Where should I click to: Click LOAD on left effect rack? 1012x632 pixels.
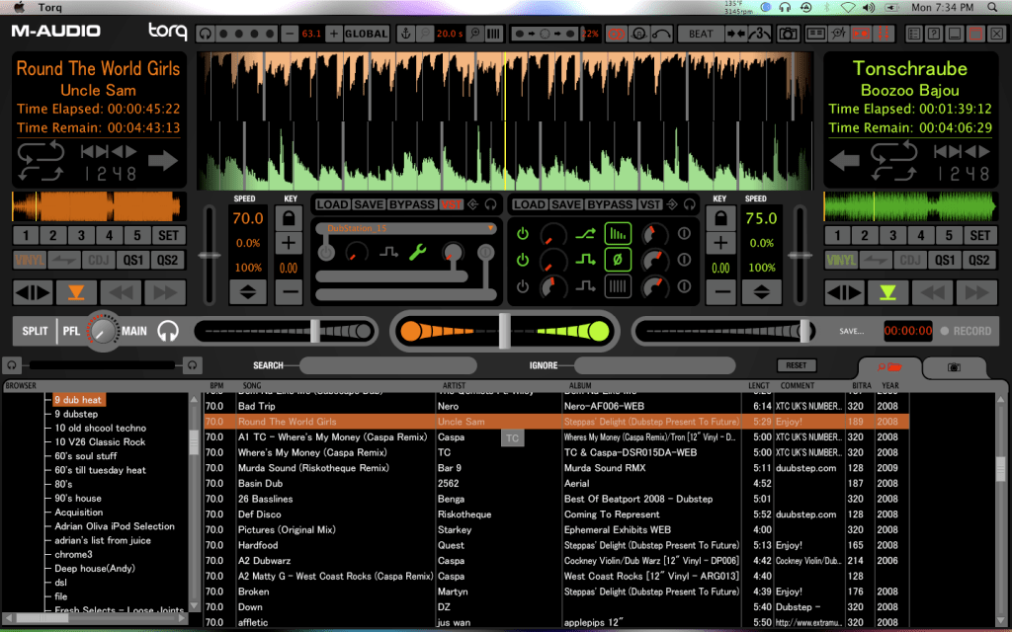pos(332,204)
